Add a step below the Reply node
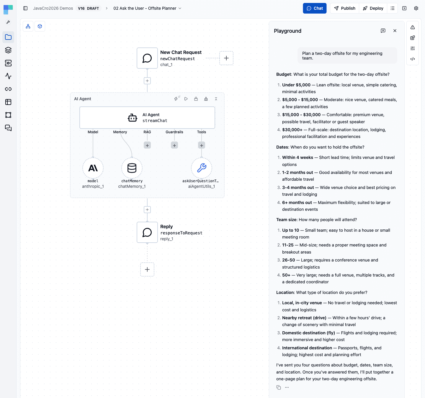Image resolution: width=425 pixels, height=398 pixels. point(147,269)
